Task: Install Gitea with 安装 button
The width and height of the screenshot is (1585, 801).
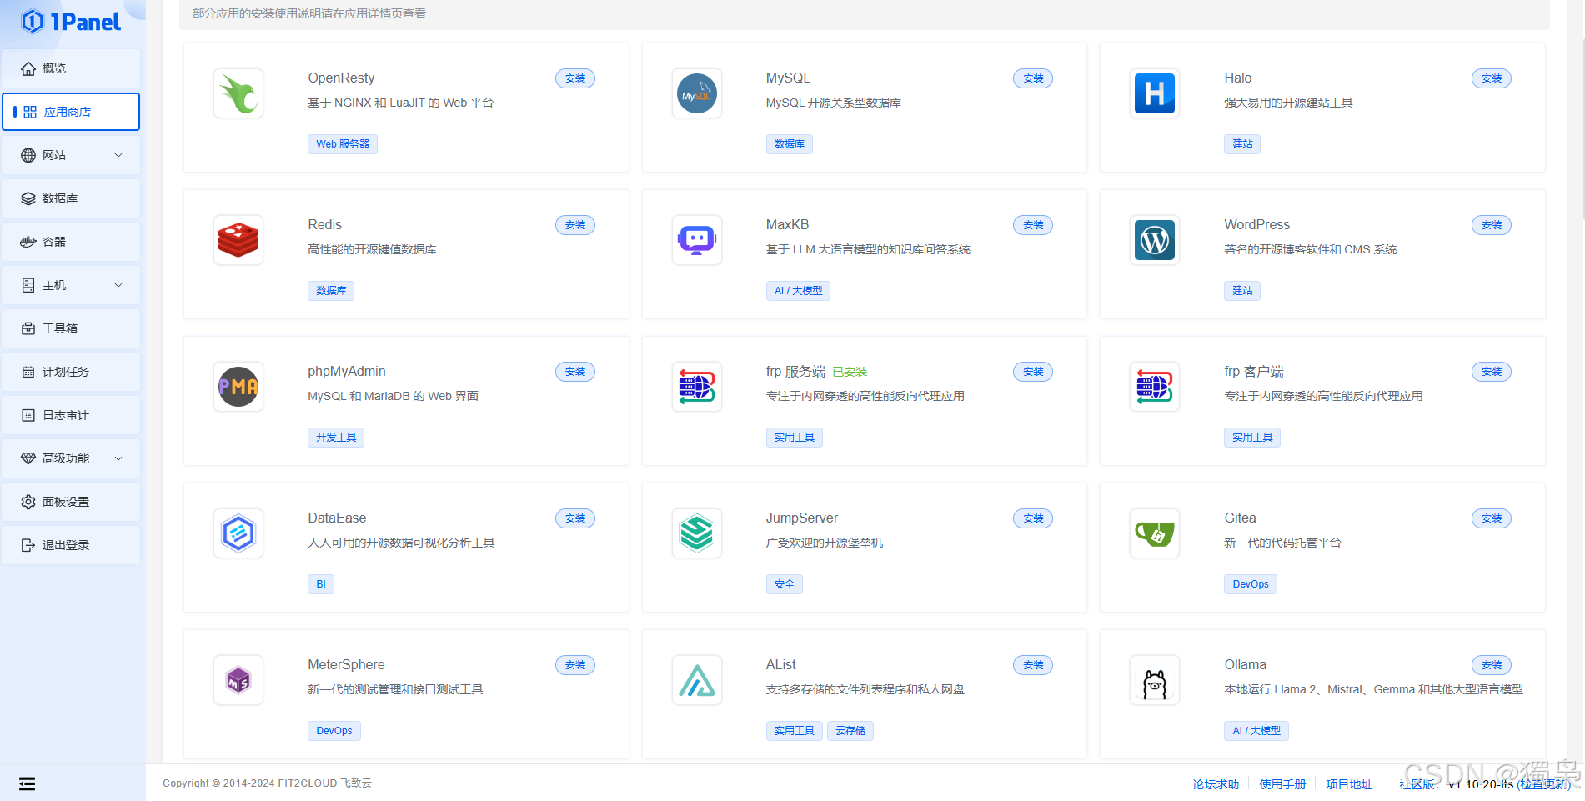Action: click(x=1492, y=518)
